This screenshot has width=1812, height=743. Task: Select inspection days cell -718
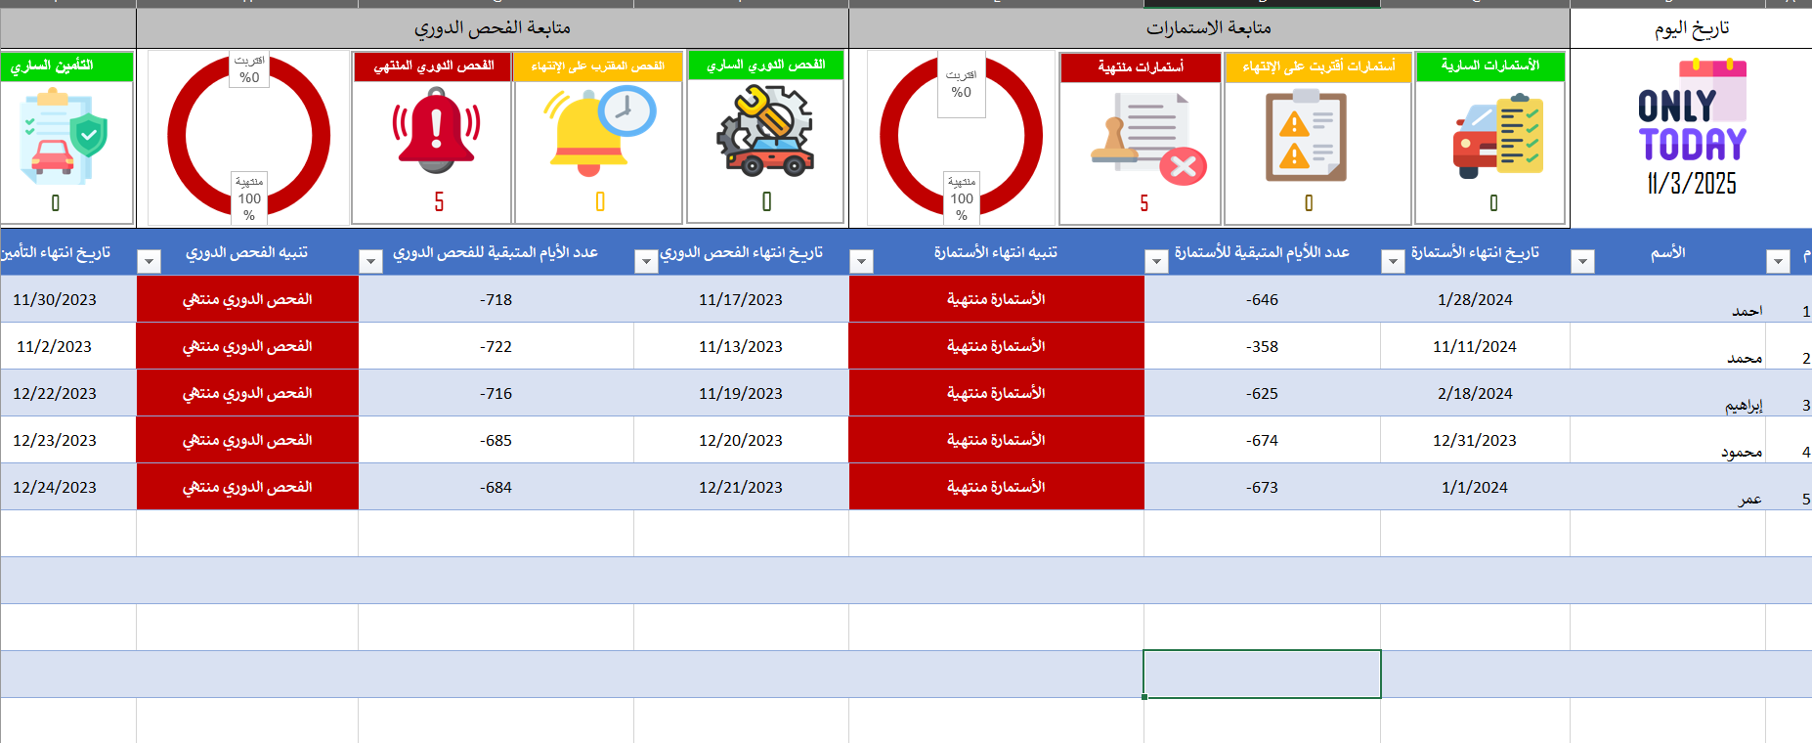click(496, 299)
